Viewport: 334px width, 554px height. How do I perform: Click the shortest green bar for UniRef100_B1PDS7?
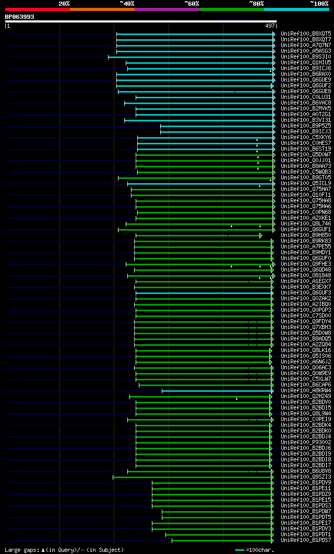[x=223, y=540]
